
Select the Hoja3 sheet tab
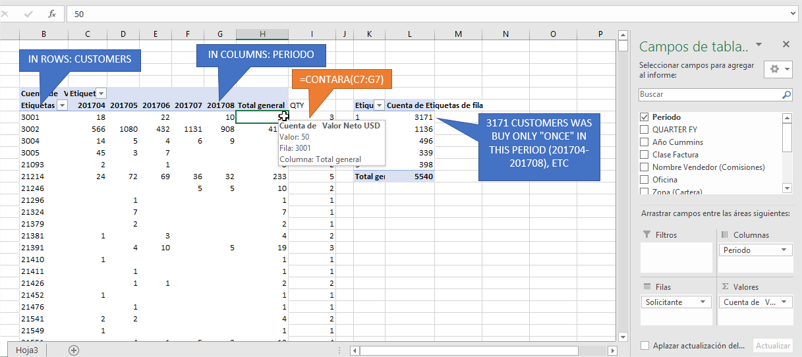pyautogui.click(x=27, y=350)
